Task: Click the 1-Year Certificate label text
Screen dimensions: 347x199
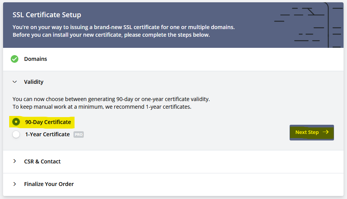Action: (x=47, y=134)
